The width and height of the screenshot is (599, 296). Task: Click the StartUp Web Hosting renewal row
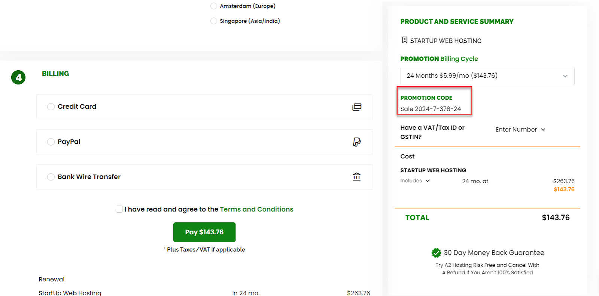pos(204,293)
